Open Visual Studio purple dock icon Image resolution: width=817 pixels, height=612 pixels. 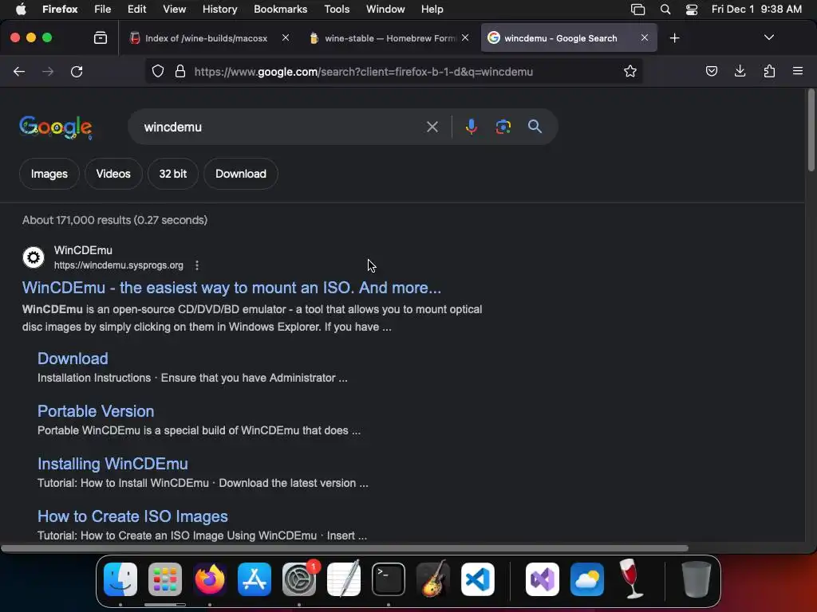point(543,579)
